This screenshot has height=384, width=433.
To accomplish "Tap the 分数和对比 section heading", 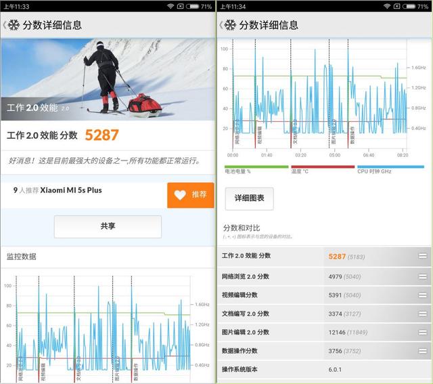I will pyautogui.click(x=242, y=228).
